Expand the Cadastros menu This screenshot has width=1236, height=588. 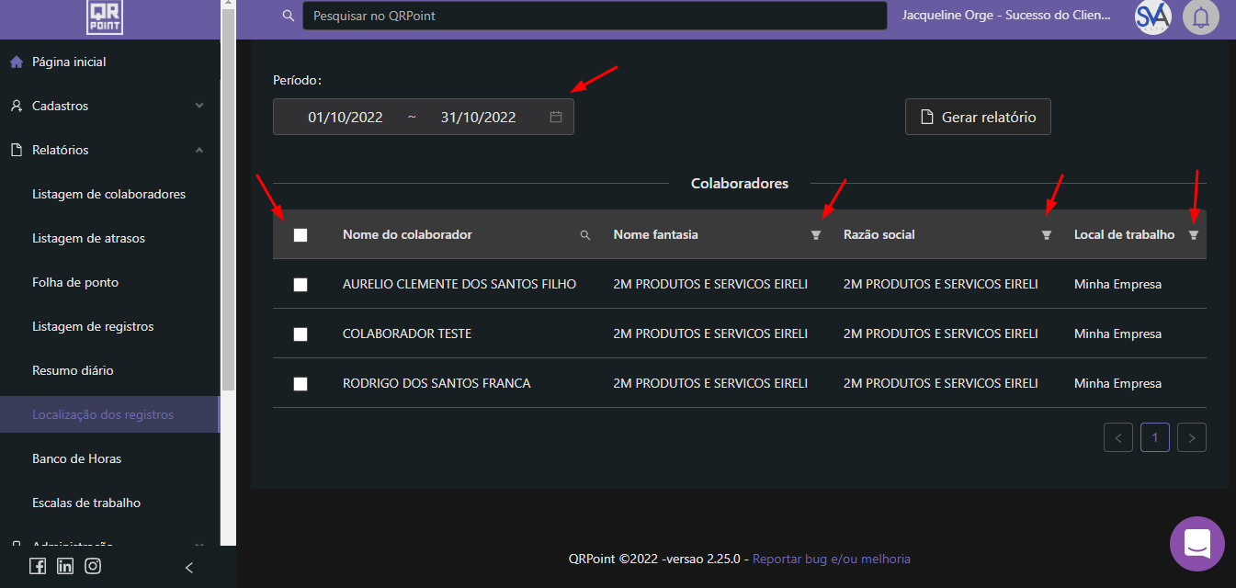pyautogui.click(x=109, y=106)
